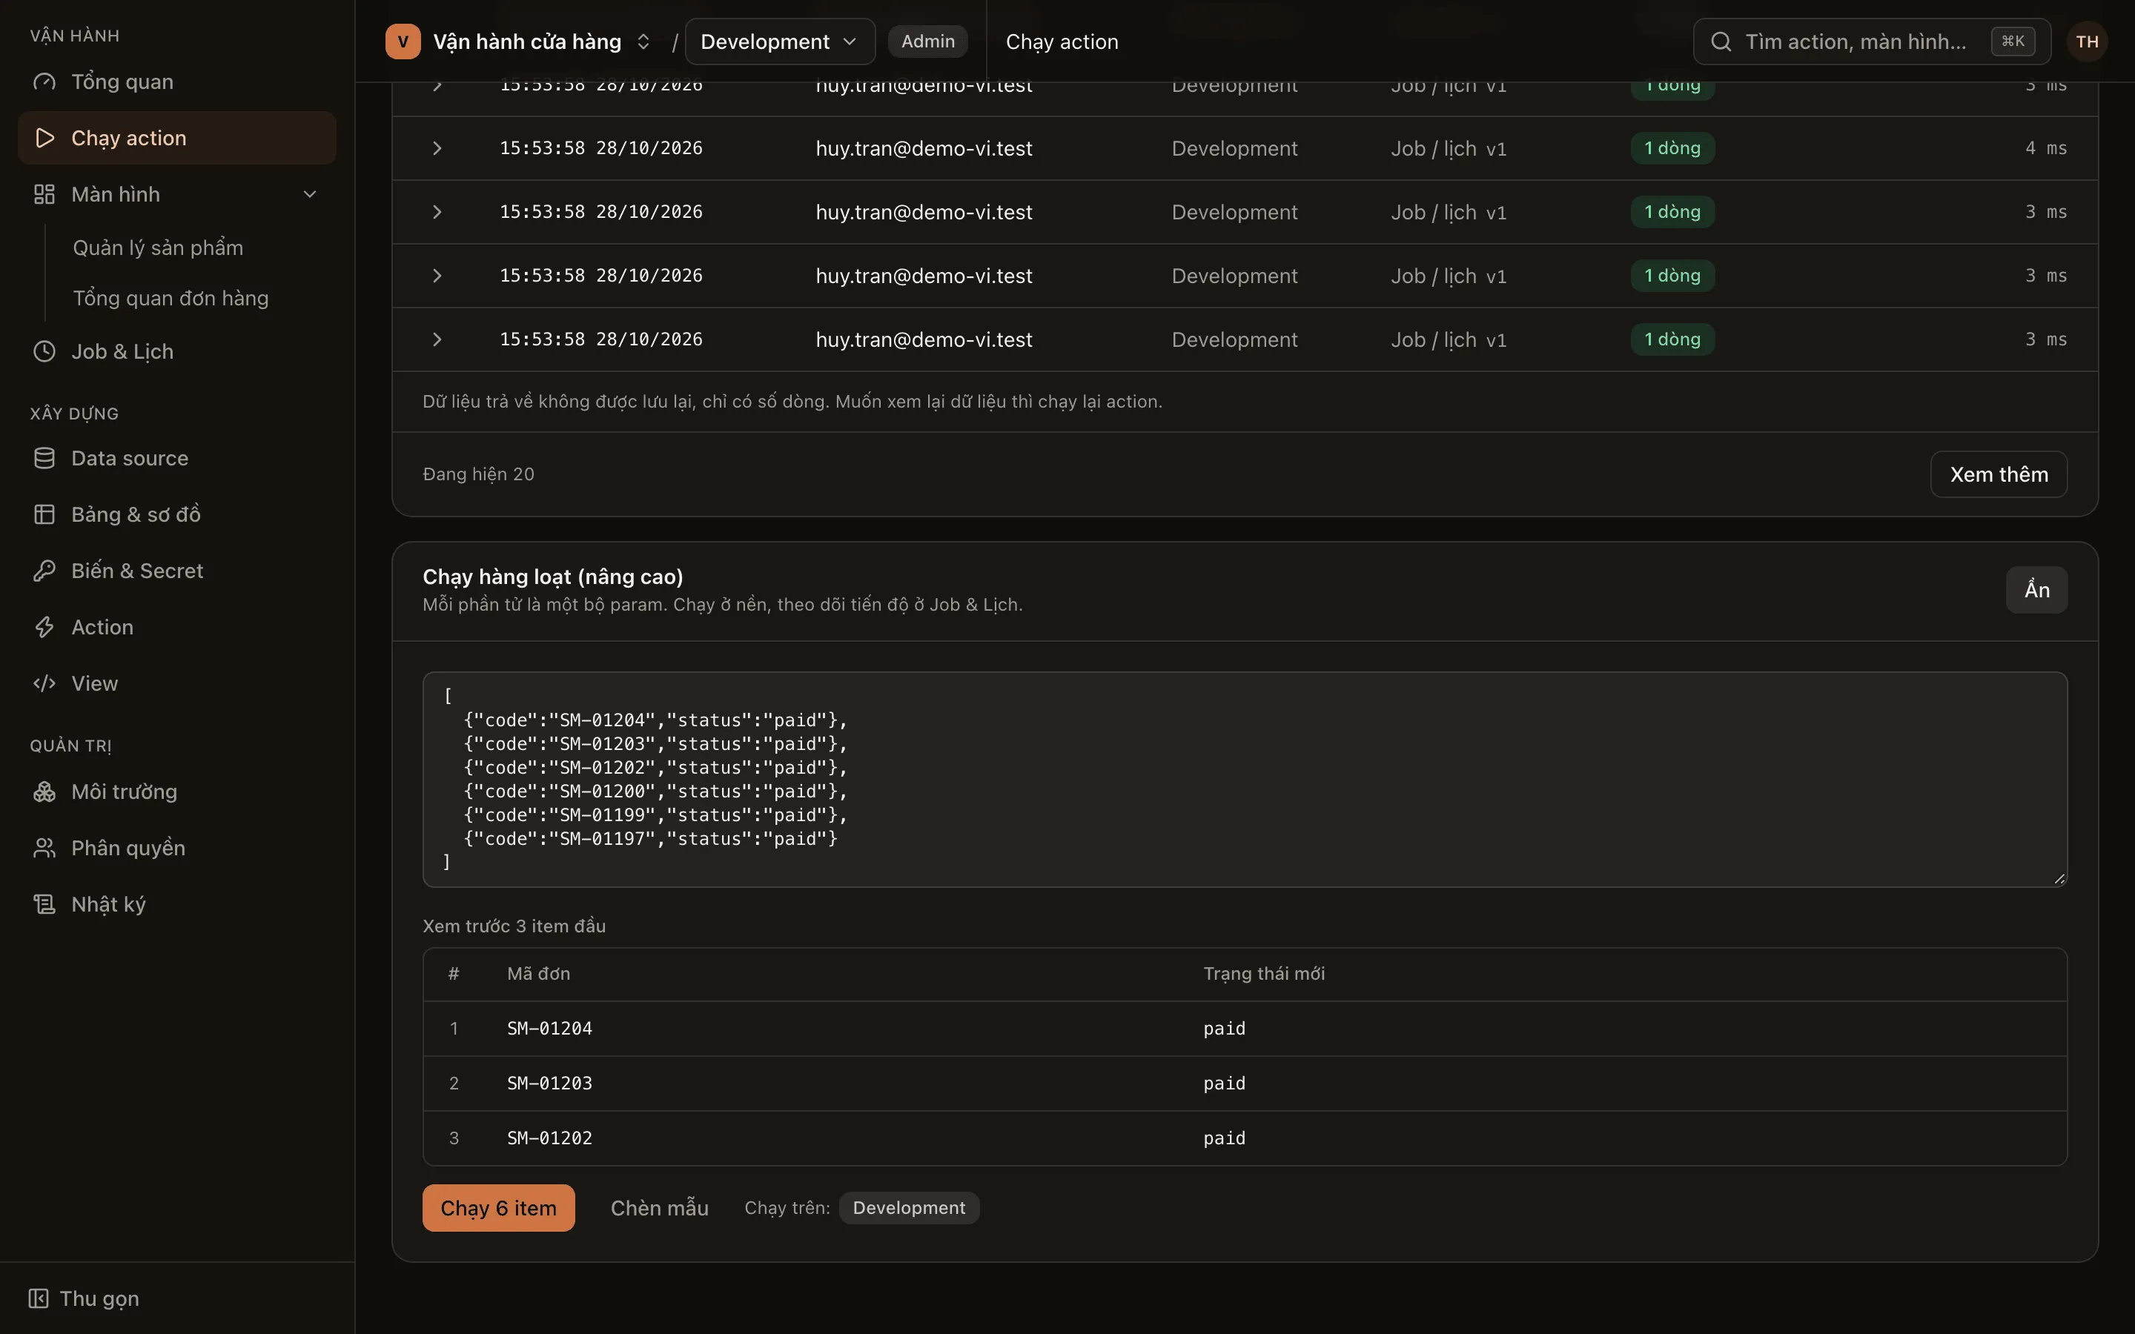Image resolution: width=2135 pixels, height=1334 pixels.
Task: Go to Data source page
Action: click(x=176, y=459)
